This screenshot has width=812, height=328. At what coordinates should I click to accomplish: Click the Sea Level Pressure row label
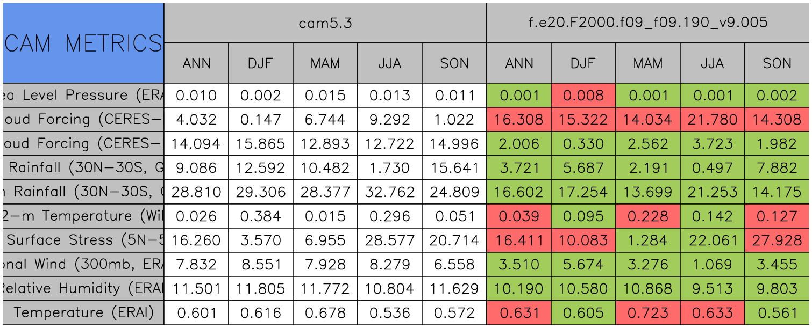(83, 96)
